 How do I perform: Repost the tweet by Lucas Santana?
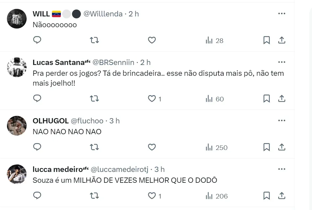94,98
